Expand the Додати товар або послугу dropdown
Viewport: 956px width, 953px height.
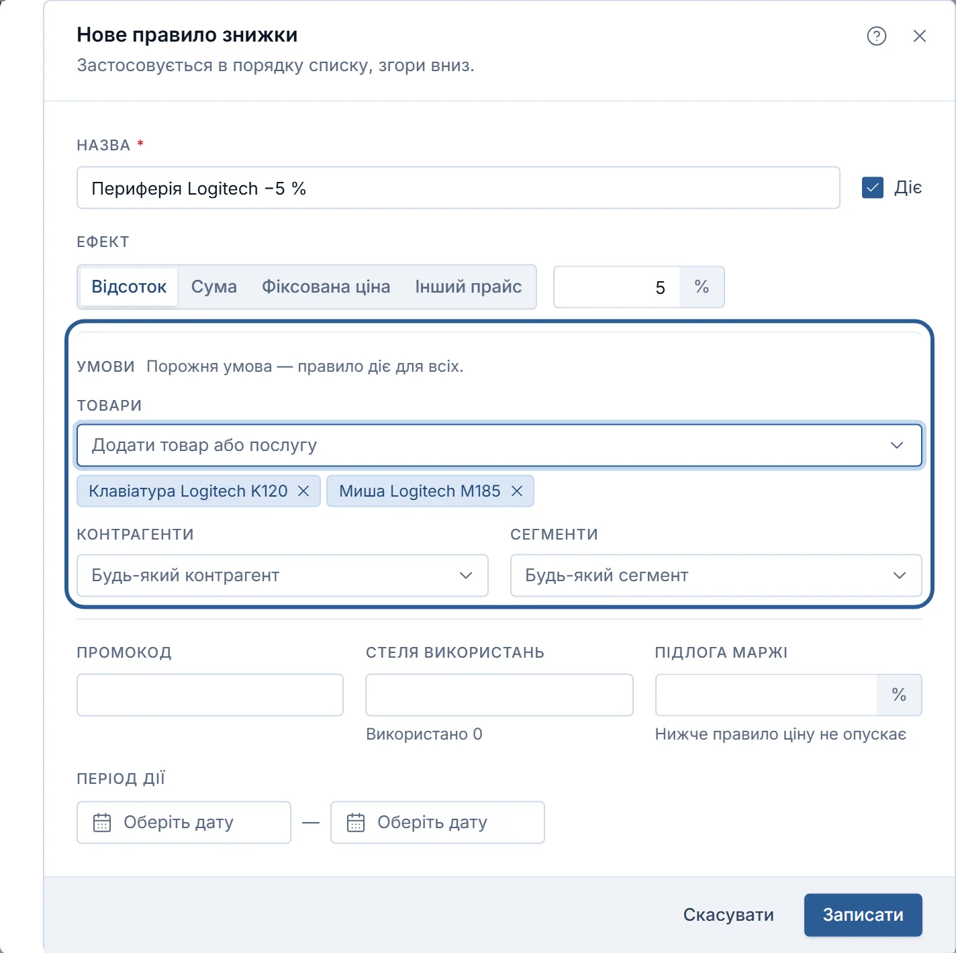click(x=499, y=445)
